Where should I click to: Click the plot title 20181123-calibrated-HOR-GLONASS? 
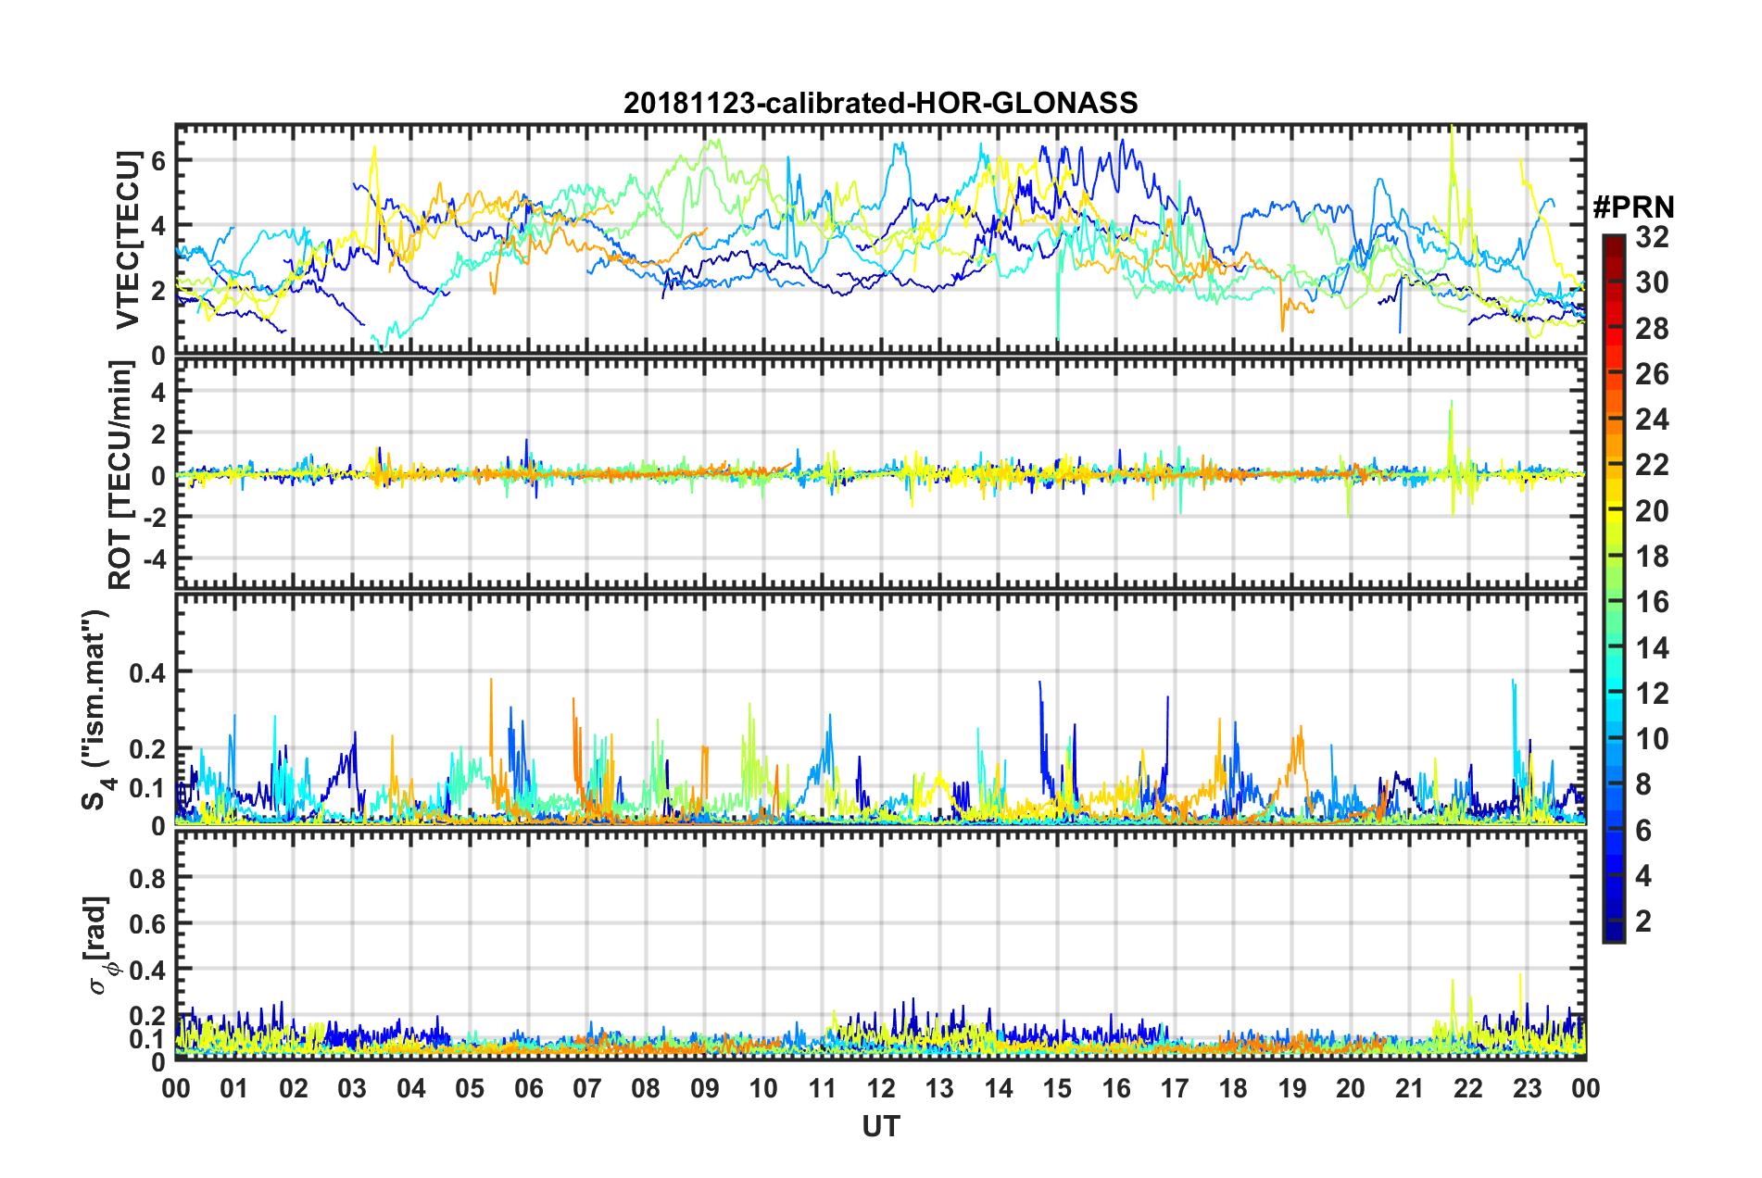[x=880, y=103]
